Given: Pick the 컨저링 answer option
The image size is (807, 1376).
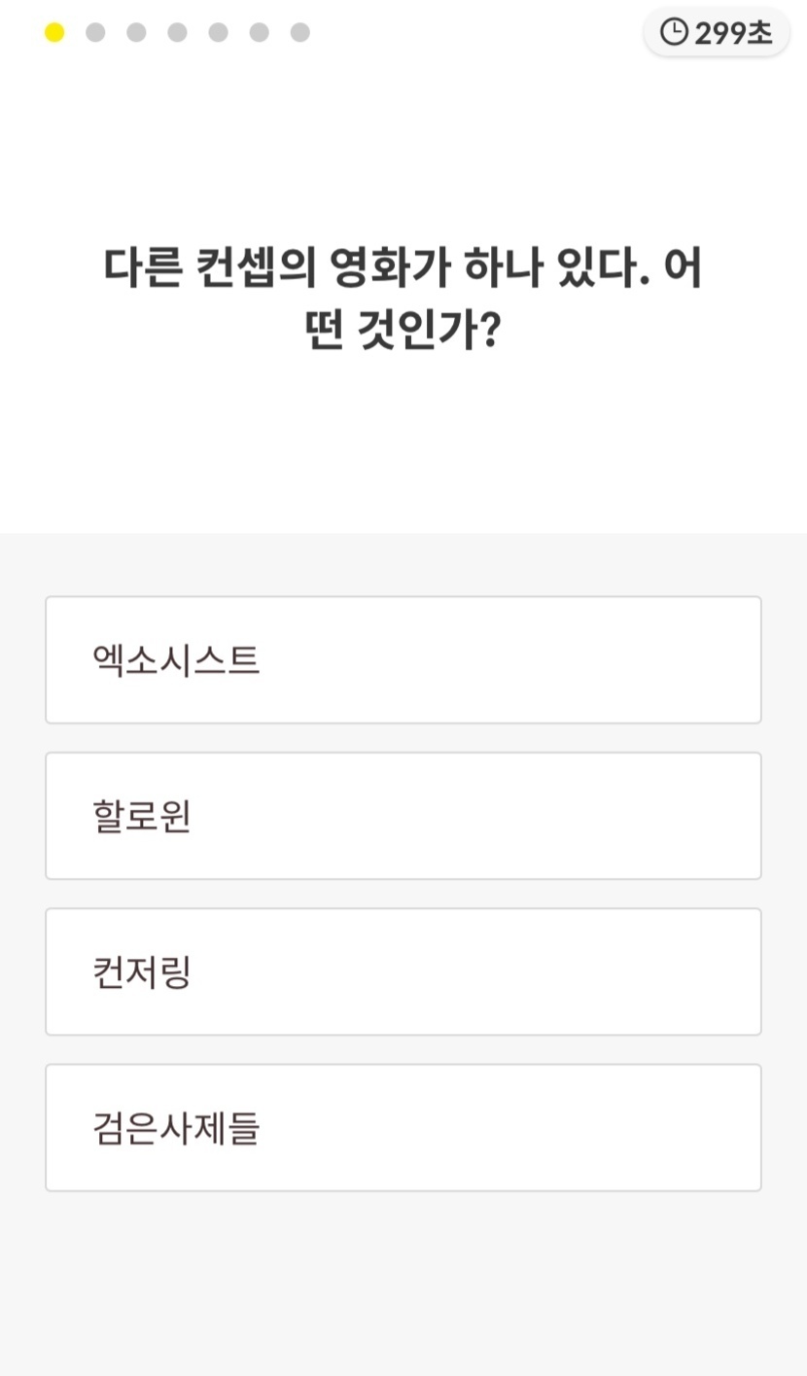Looking at the screenshot, I should coord(403,972).
